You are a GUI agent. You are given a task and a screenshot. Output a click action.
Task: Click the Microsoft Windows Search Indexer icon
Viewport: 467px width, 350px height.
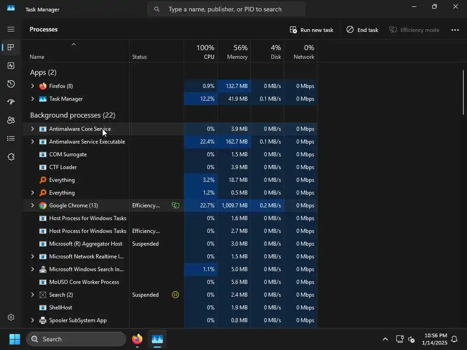point(43,269)
